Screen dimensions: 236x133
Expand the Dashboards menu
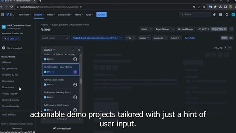(x=65, y=15)
